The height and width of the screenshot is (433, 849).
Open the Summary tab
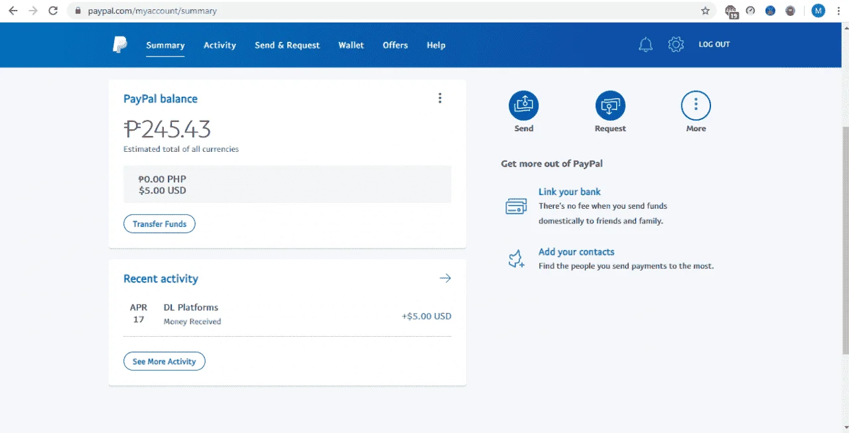(x=165, y=45)
